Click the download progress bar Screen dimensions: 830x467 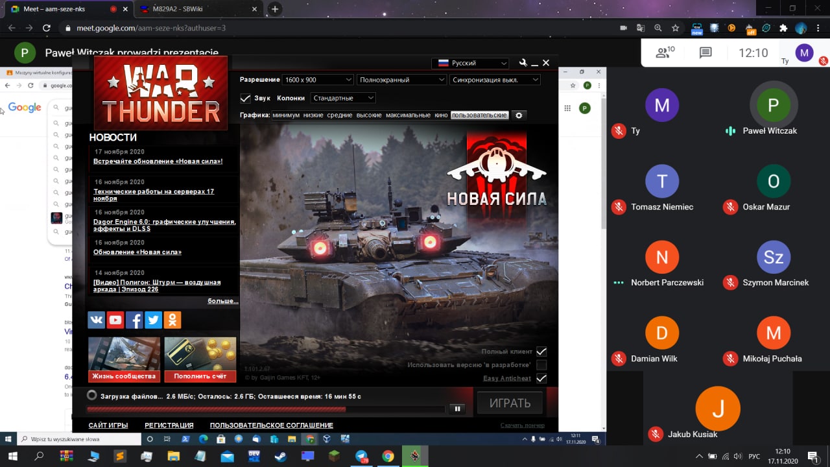click(266, 409)
